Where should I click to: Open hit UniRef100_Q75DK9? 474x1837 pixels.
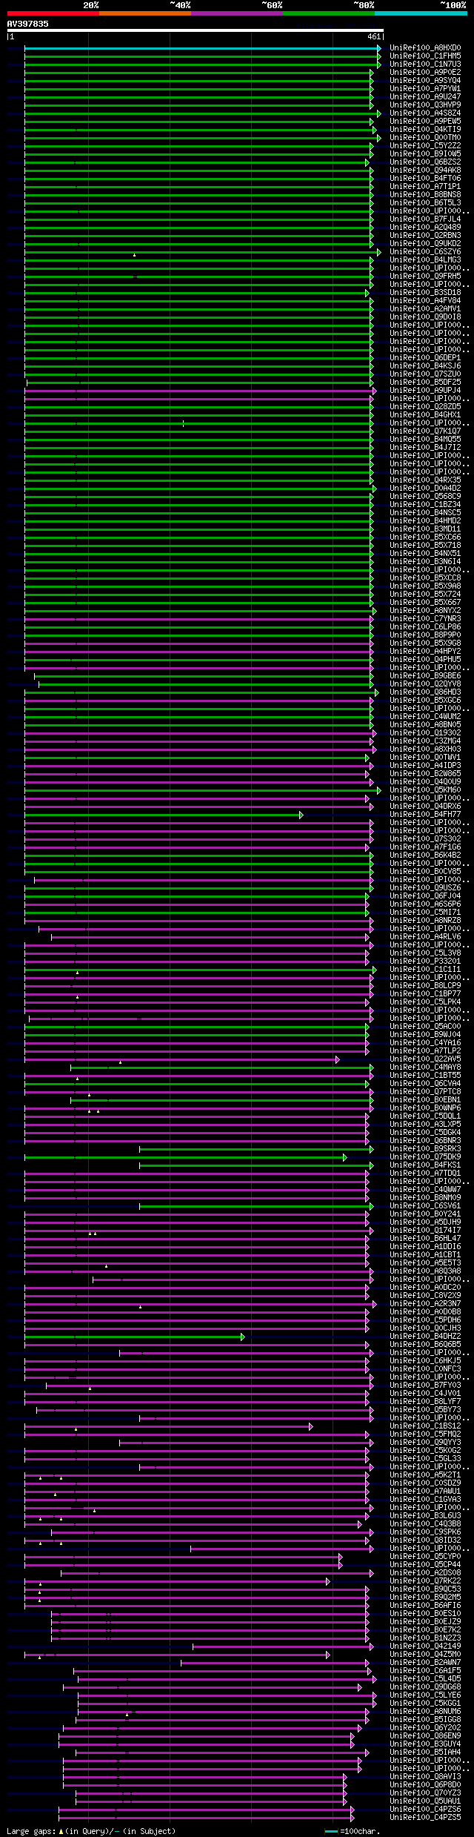pos(425,1157)
